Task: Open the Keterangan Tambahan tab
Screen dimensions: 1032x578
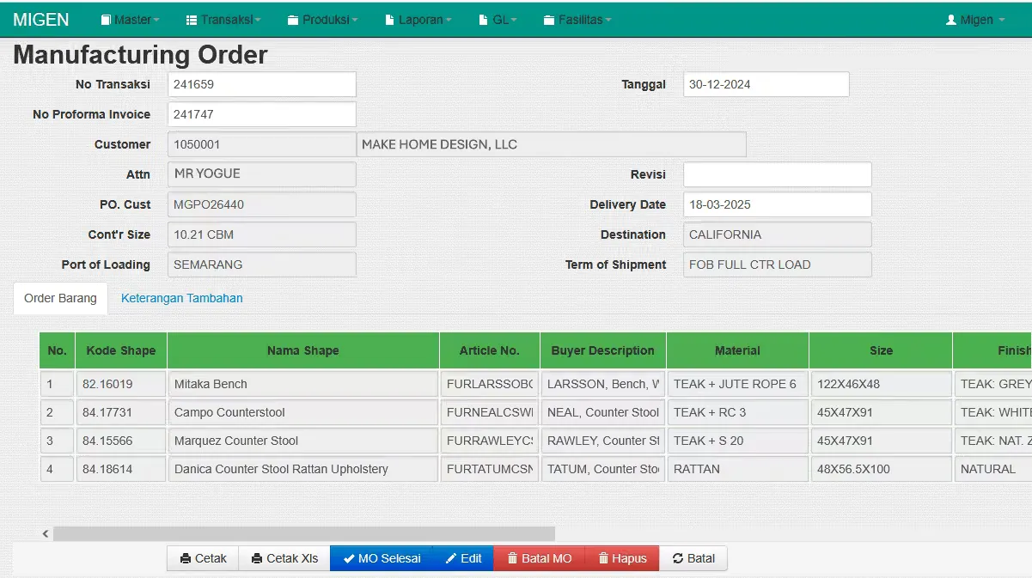Action: coord(182,298)
